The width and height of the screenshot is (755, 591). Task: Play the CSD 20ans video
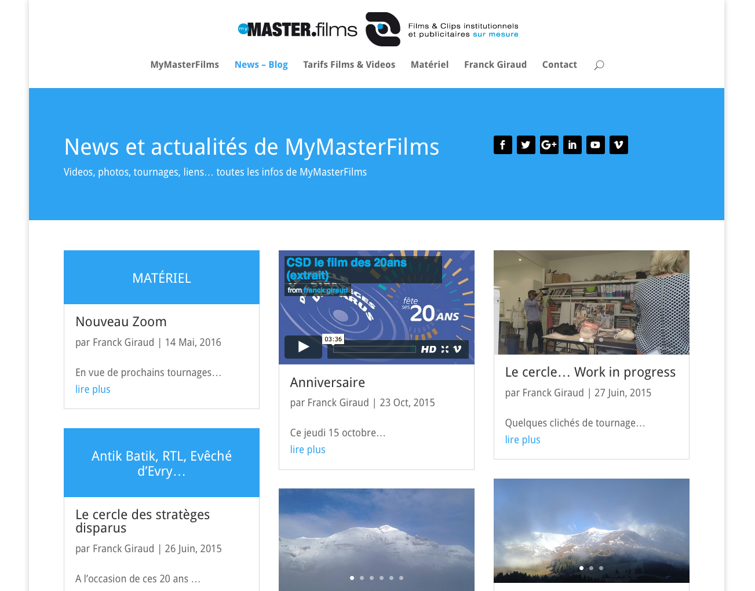303,347
